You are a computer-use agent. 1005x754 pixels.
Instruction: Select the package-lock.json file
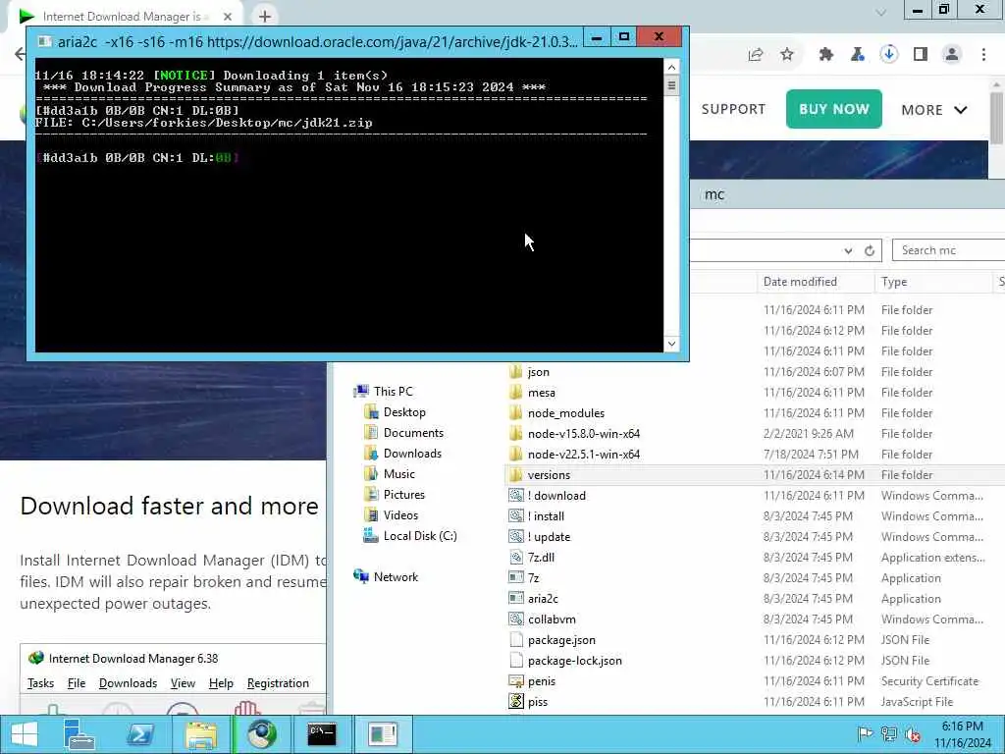click(574, 661)
